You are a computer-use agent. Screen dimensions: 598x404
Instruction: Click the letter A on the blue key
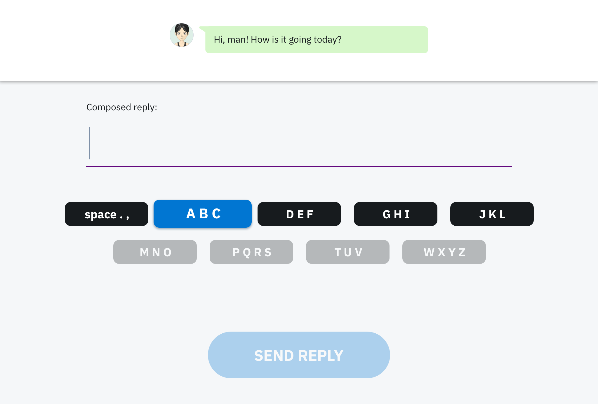(191, 214)
